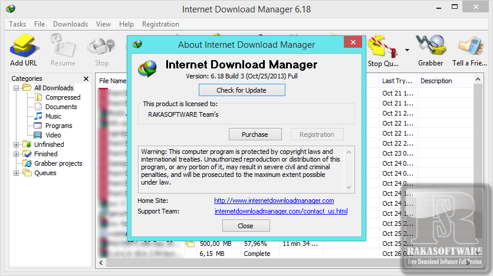Close the Categories panel

(x=86, y=78)
